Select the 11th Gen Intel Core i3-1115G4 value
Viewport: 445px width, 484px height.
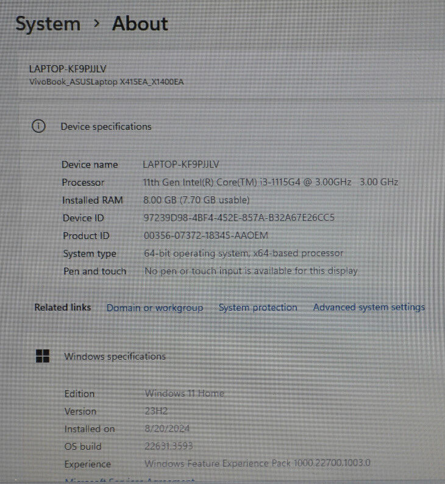coord(270,182)
